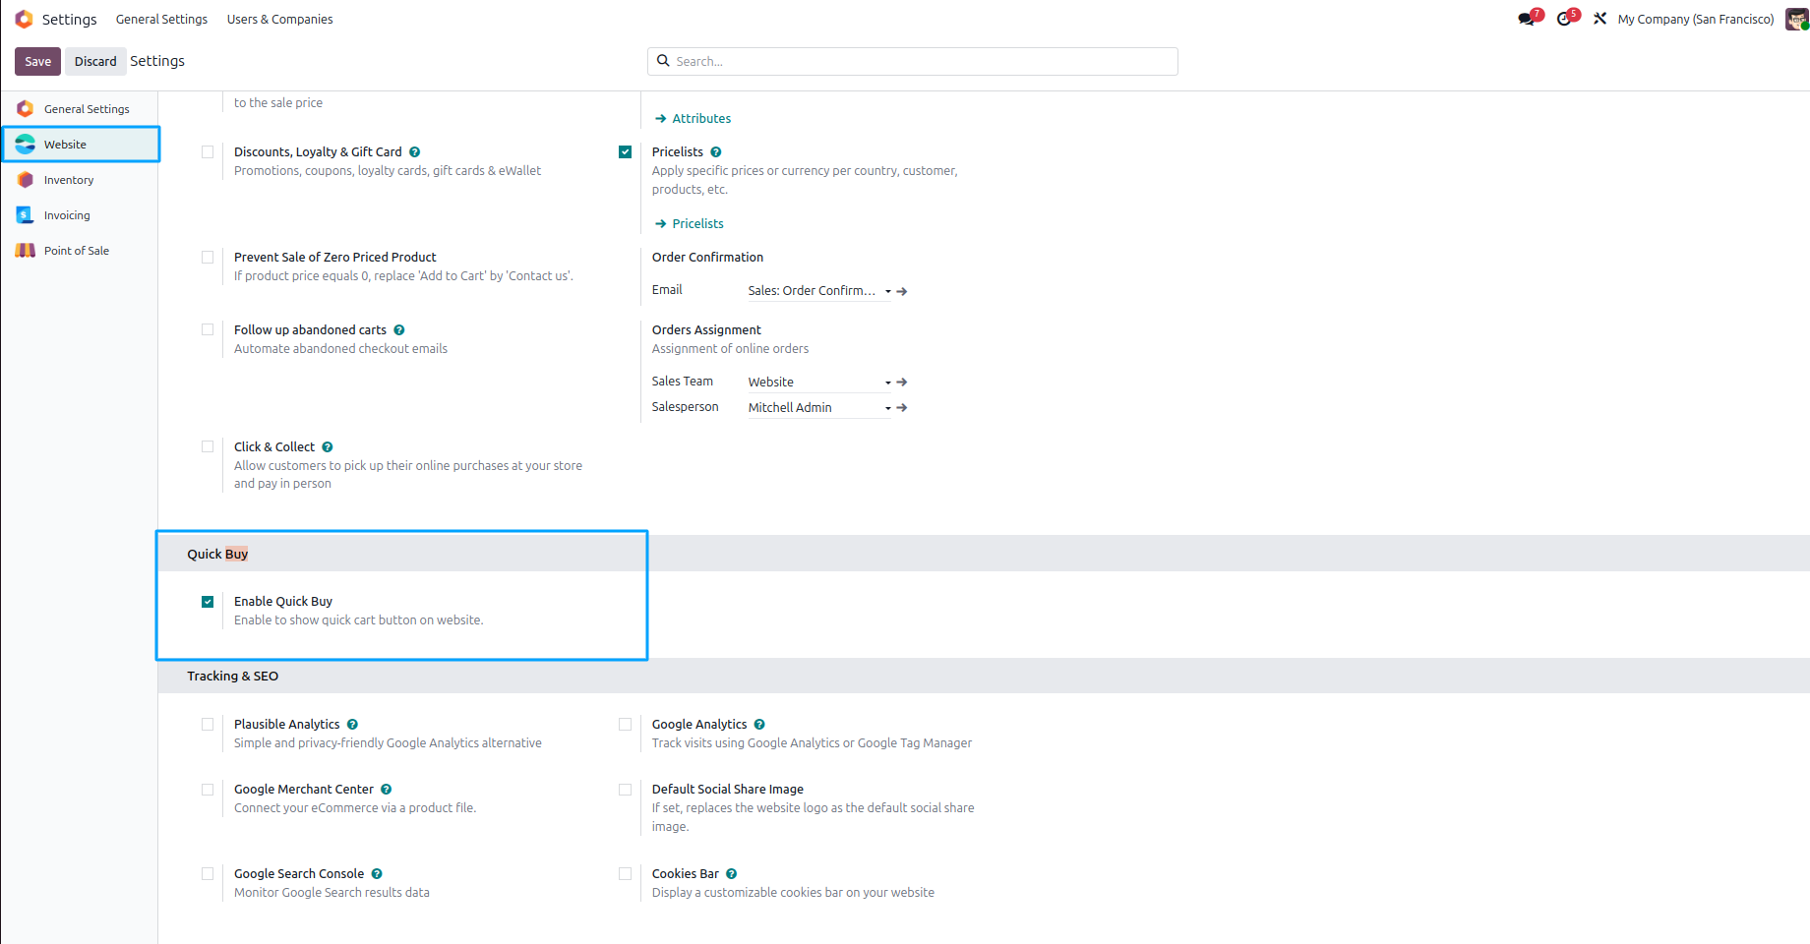
Task: Click the Settings title in navbar
Action: (69, 19)
